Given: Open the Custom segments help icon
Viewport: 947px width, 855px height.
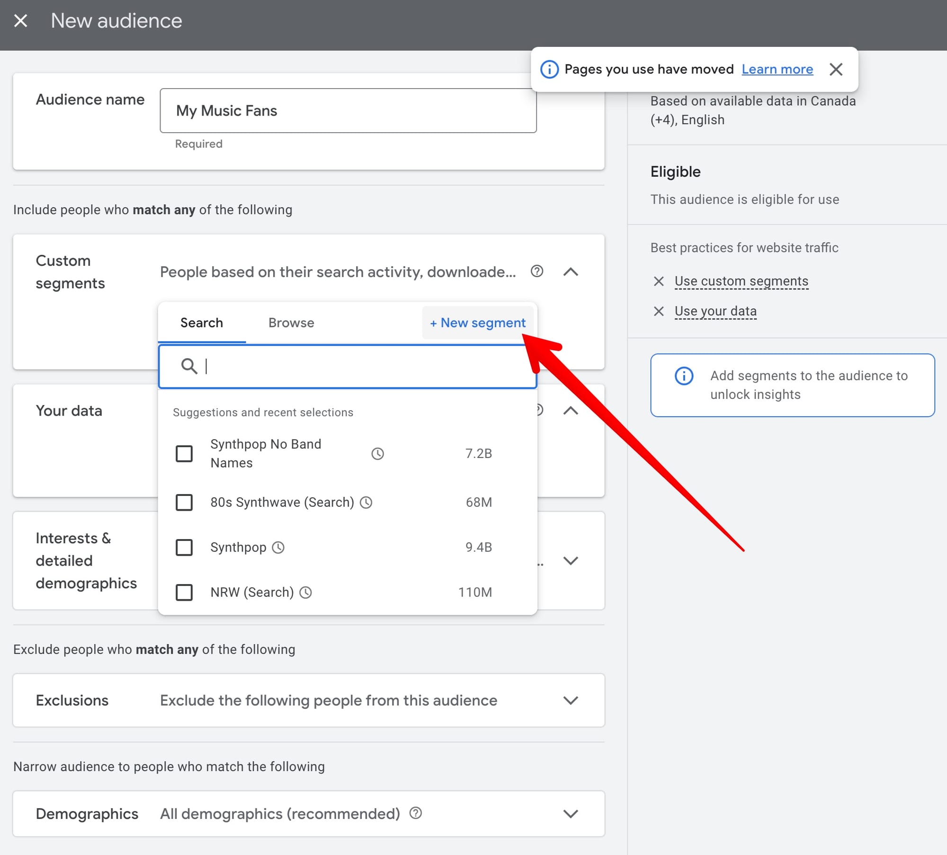Looking at the screenshot, I should (537, 271).
